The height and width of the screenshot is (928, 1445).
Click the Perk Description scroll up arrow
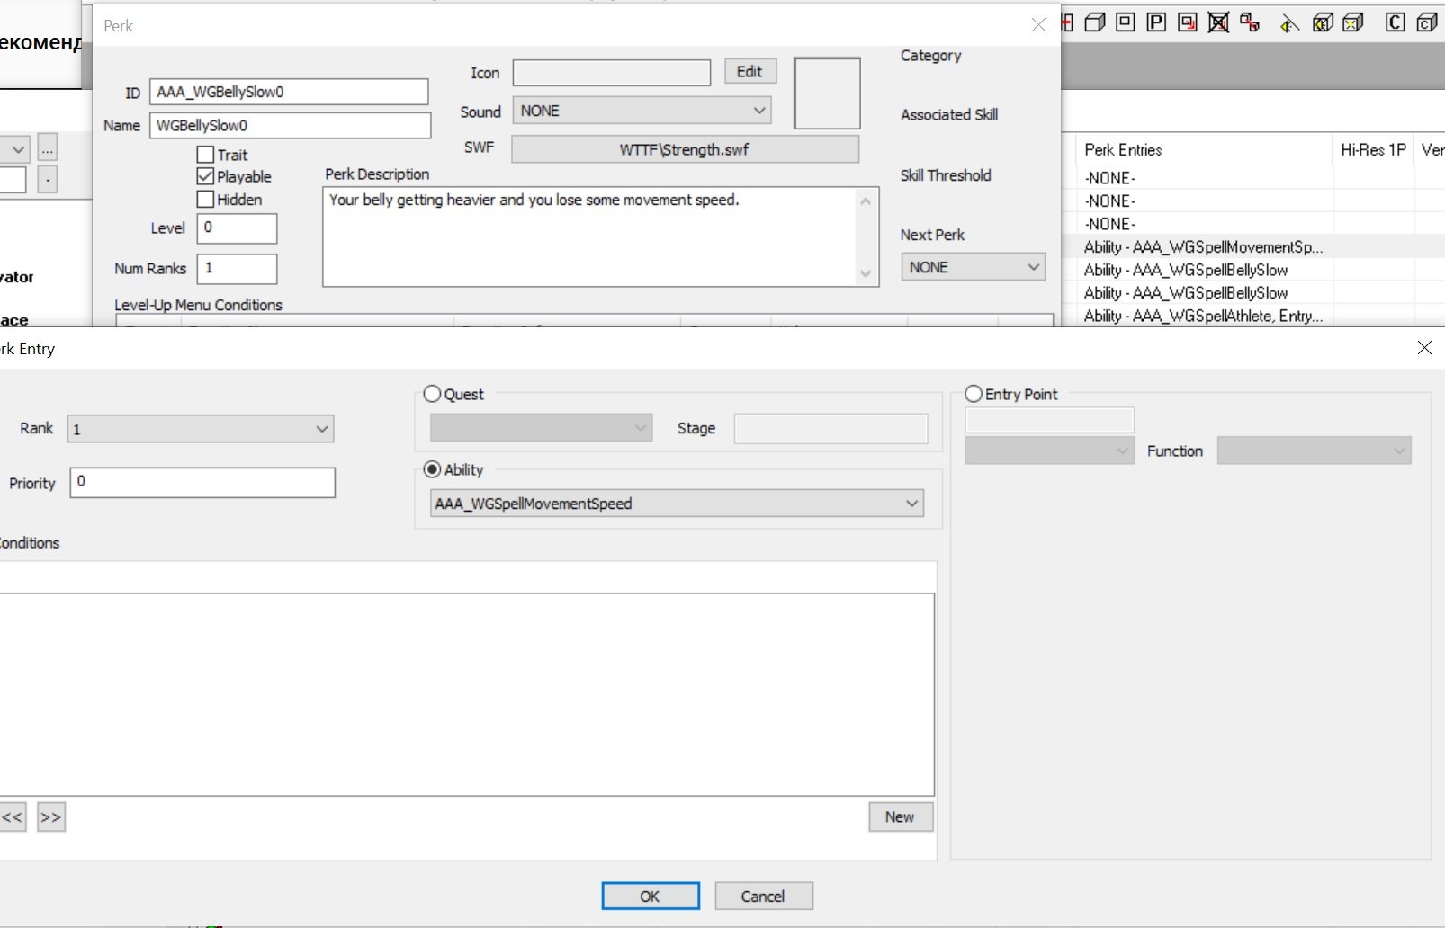point(866,201)
